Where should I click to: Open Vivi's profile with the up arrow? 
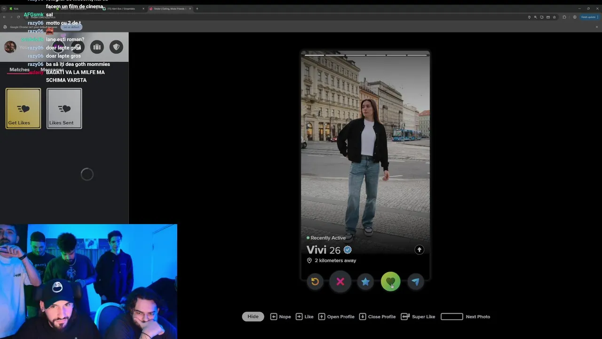[419, 250]
